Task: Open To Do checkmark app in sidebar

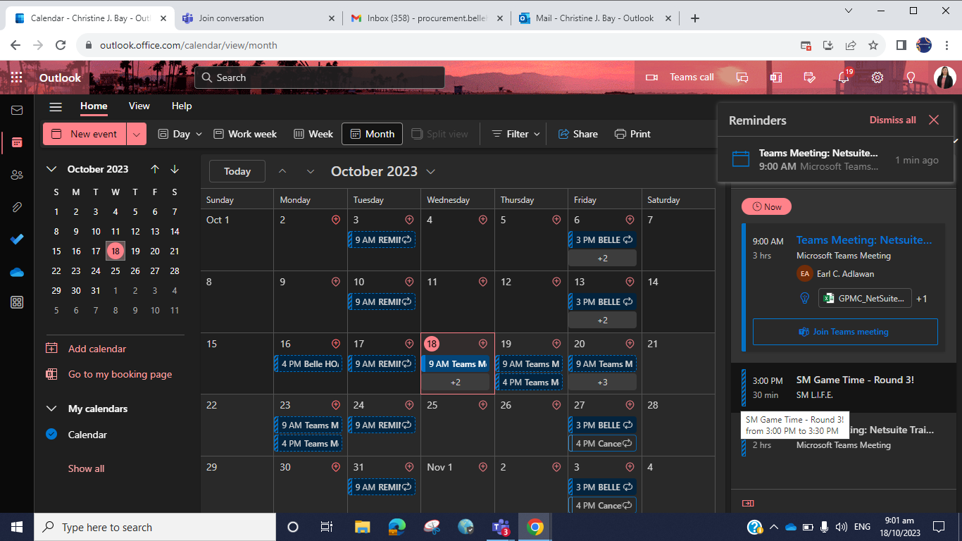Action: click(17, 240)
